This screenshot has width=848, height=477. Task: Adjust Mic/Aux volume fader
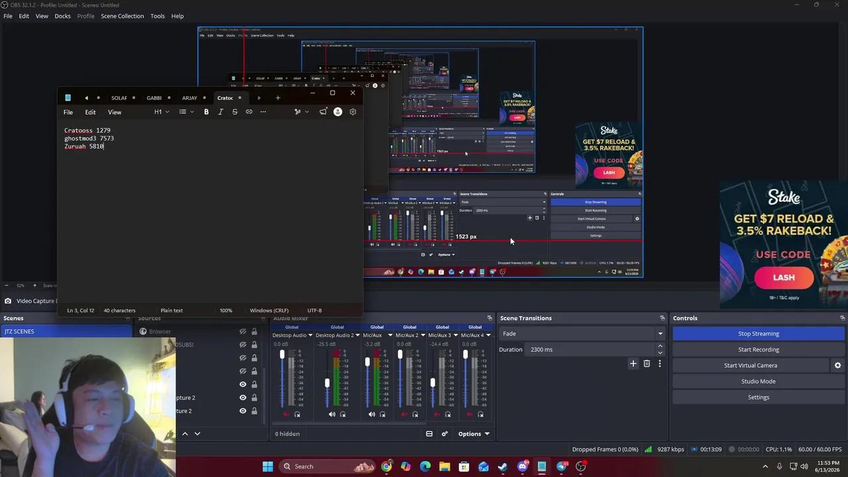pyautogui.click(x=368, y=362)
